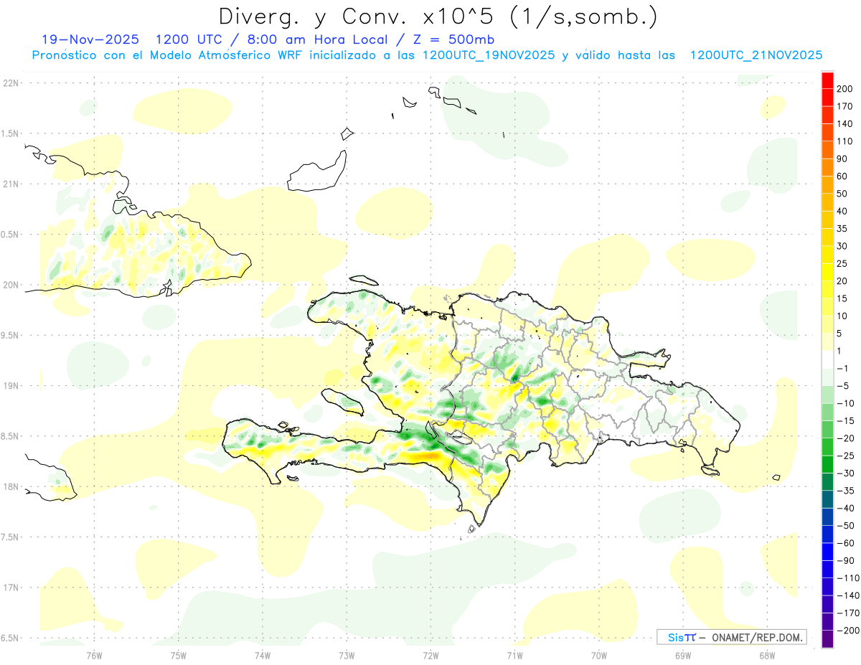Click the color bar label -140
This screenshot has height=665, width=861.
tap(847, 595)
